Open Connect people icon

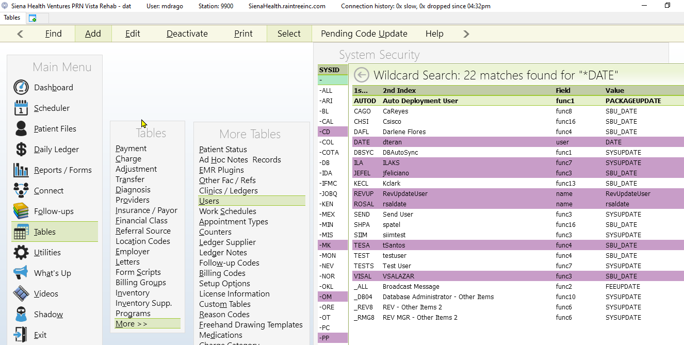21,190
